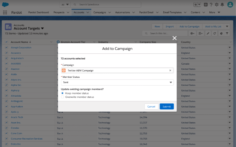Image resolution: width=236 pixels, height=147 pixels.
Task: Open the App Launcher grid icon
Action: click(5, 12)
